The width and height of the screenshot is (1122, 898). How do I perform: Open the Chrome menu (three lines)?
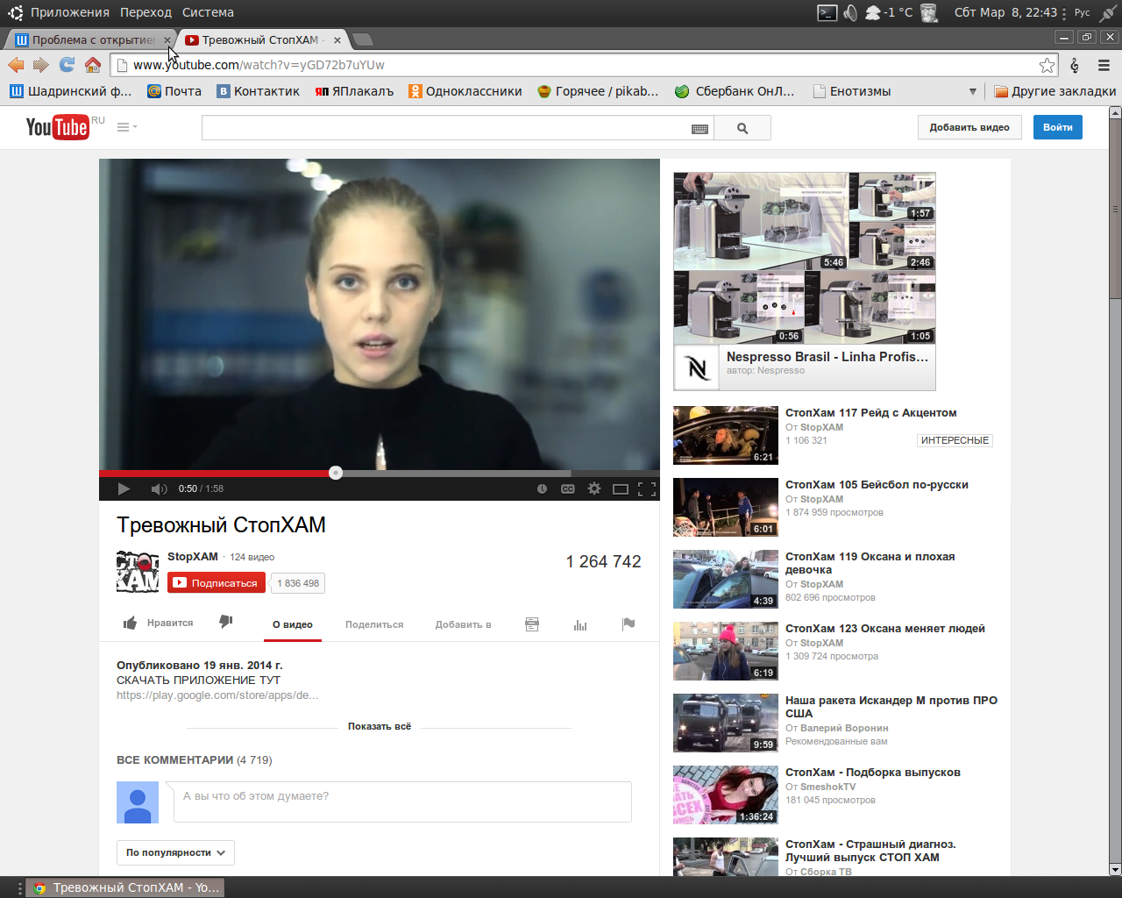[x=1104, y=65]
